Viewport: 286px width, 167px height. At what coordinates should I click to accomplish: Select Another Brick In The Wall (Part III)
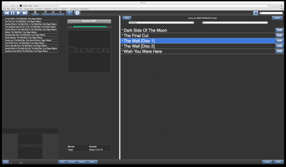pyautogui.click(x=30, y=49)
